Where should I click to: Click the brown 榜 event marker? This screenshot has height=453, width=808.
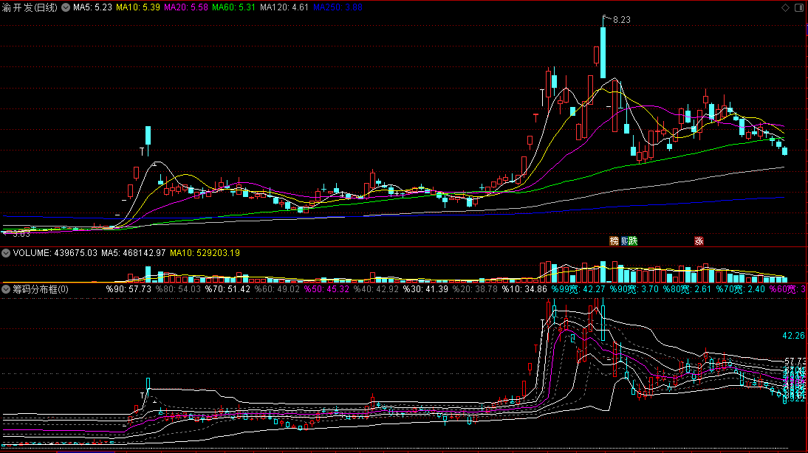click(614, 241)
